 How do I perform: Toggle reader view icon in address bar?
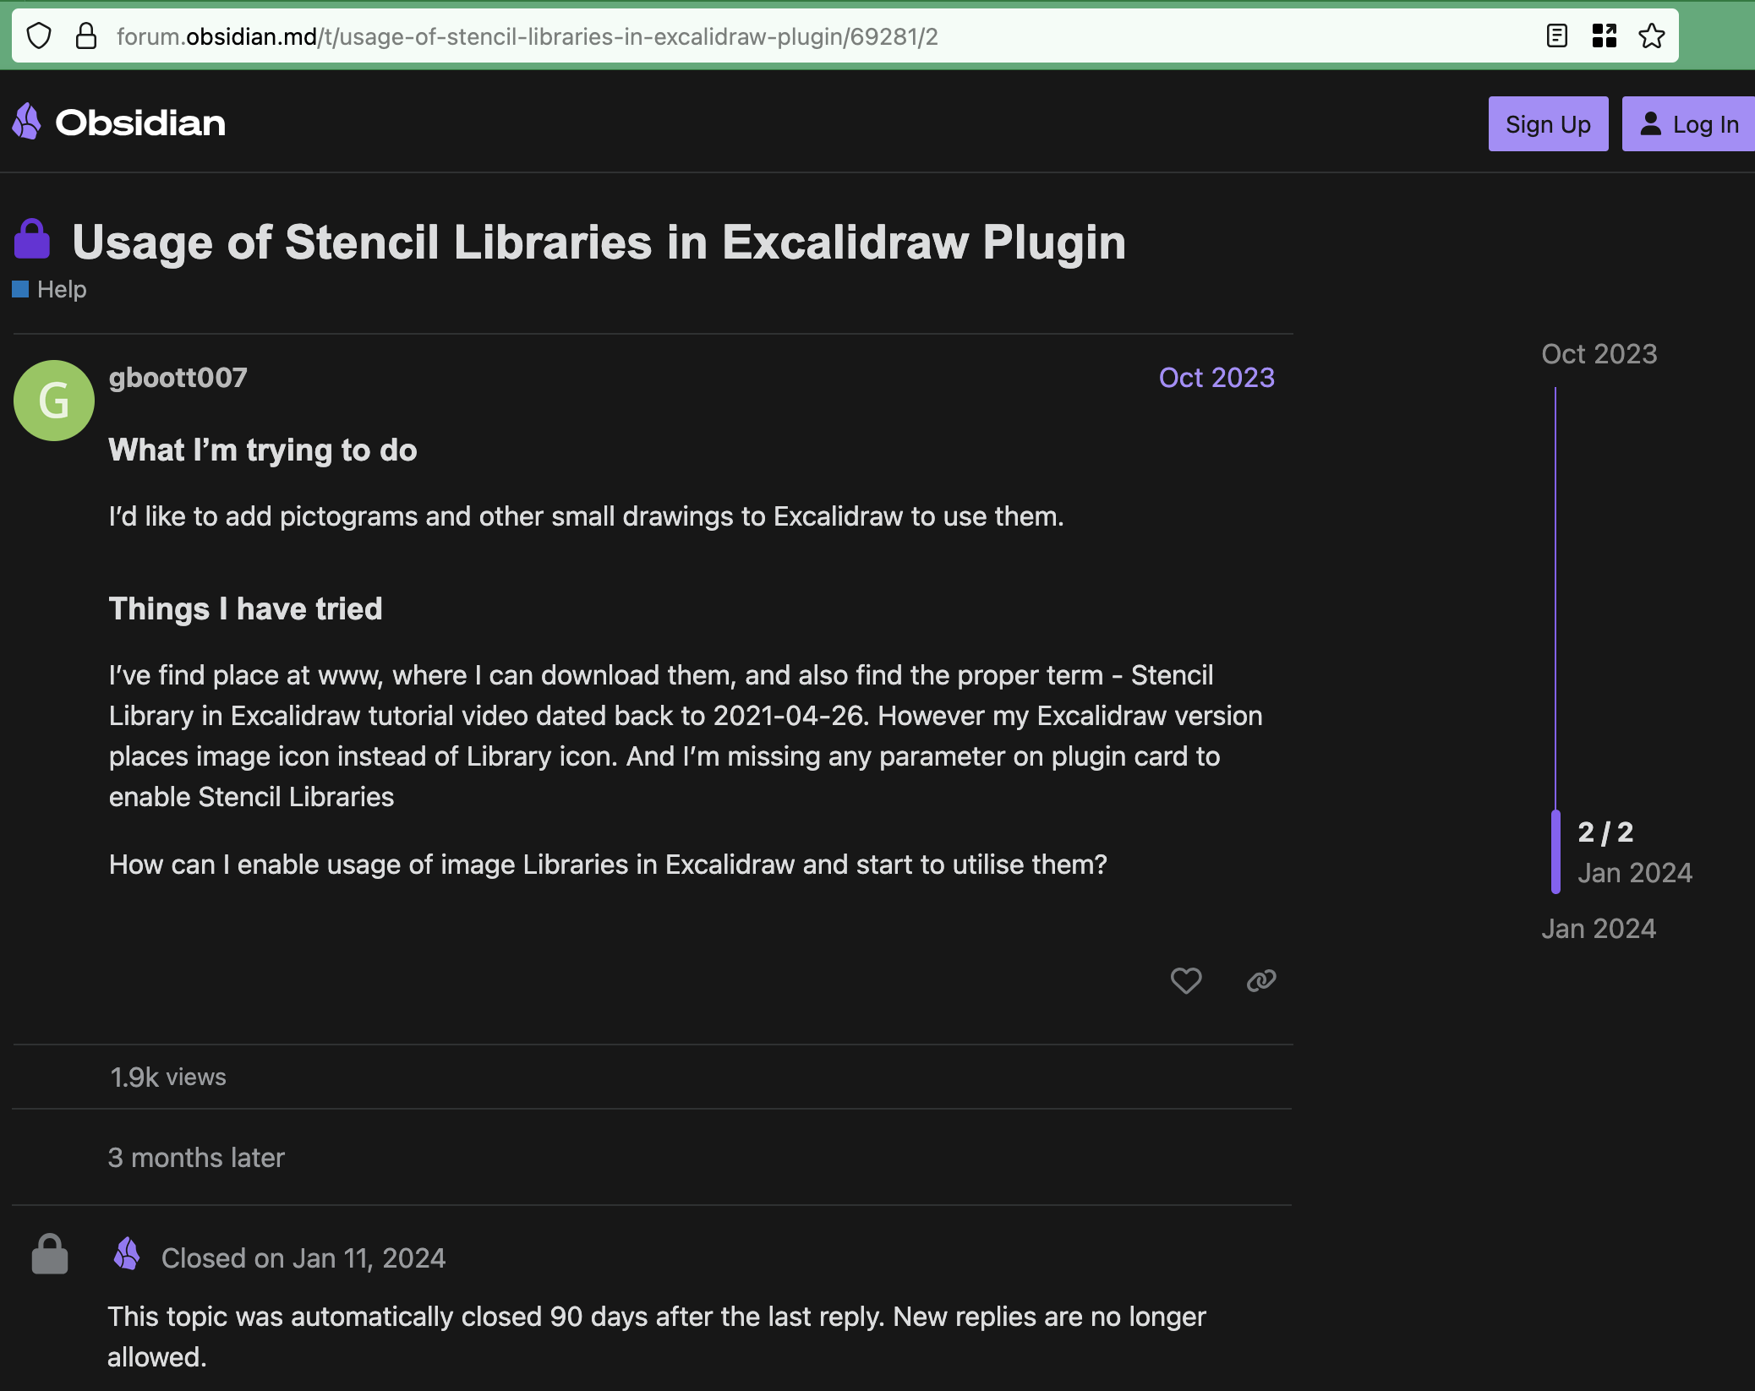tap(1556, 36)
